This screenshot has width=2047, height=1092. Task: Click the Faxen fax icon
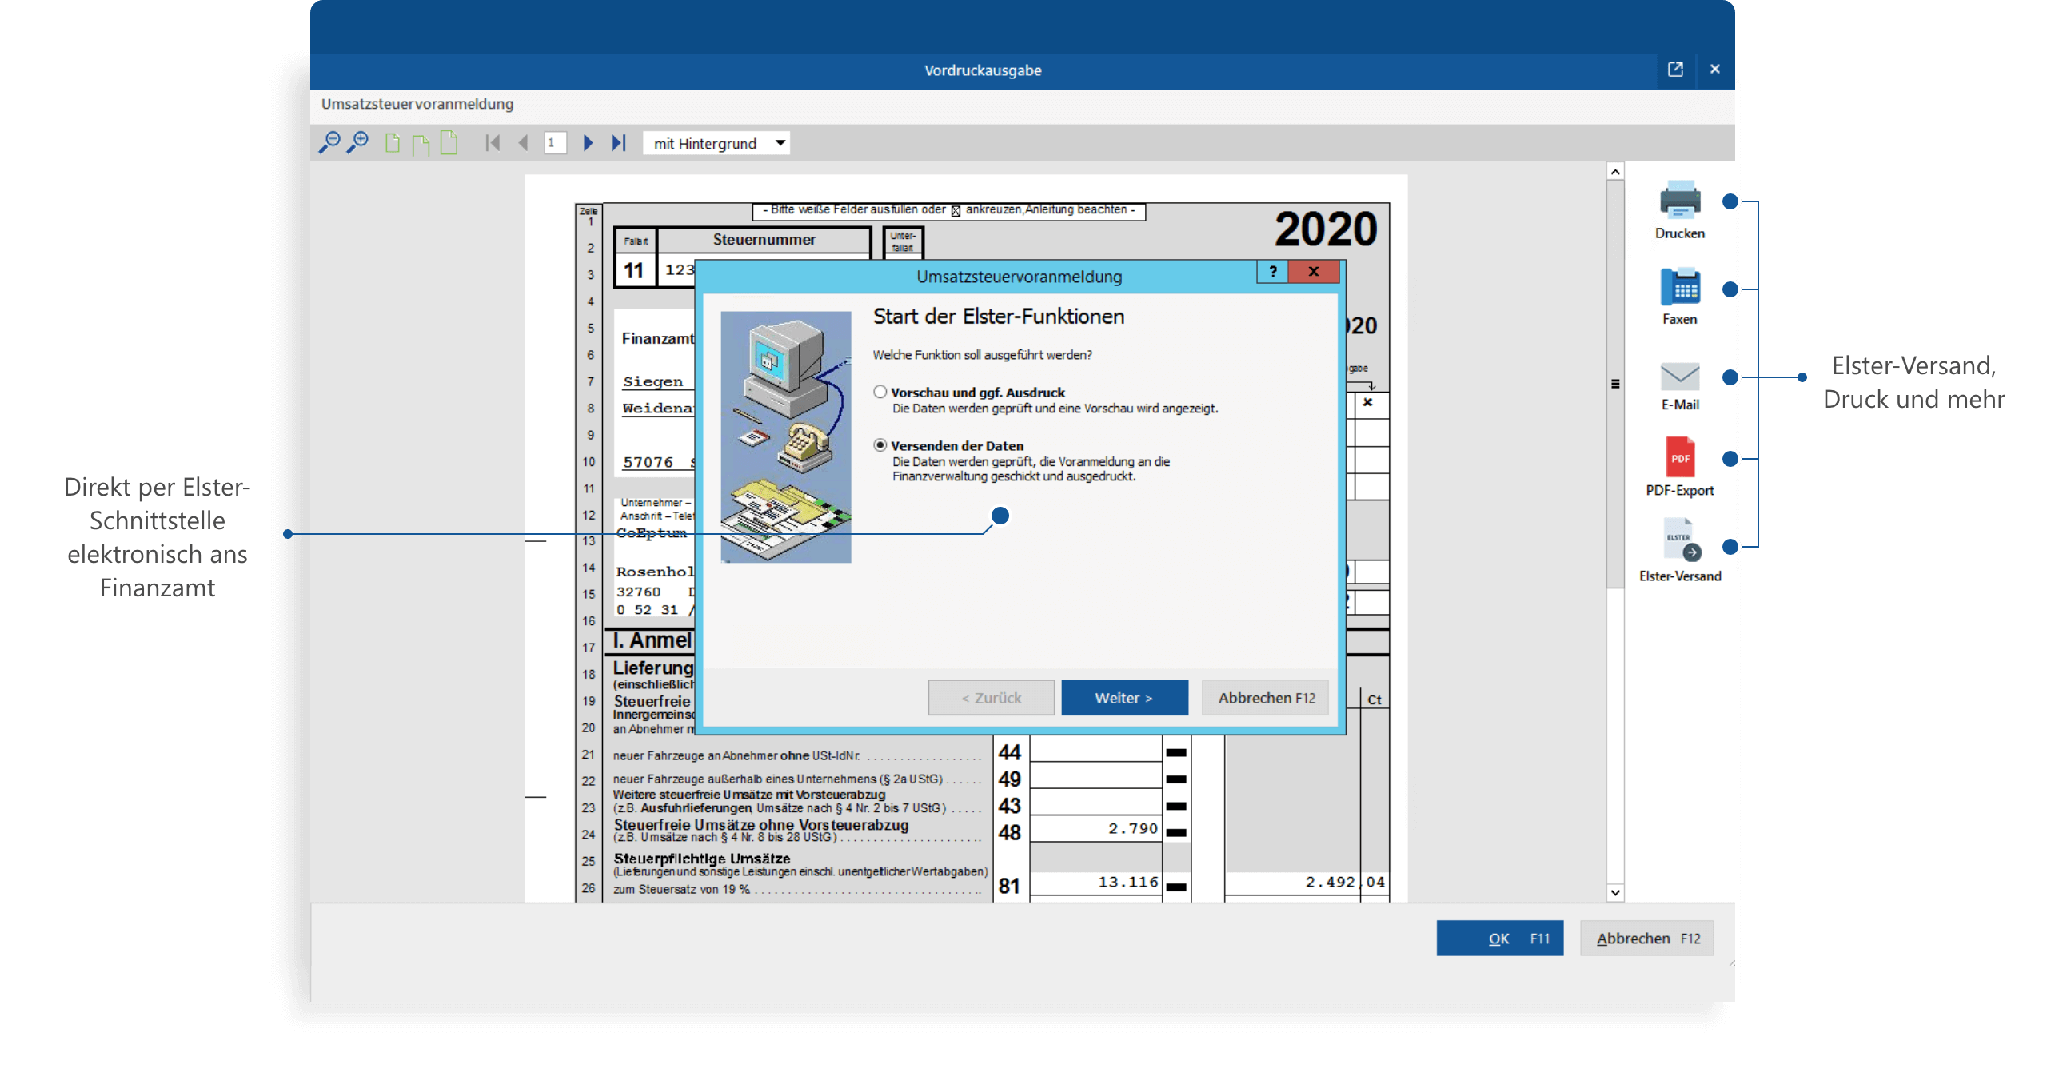coord(1679,288)
